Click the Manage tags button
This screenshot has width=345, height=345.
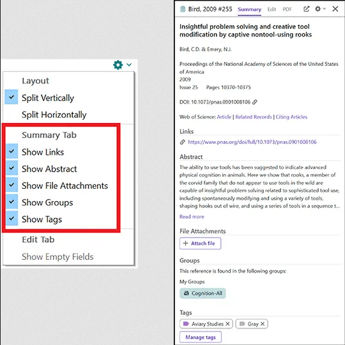tap(201, 337)
